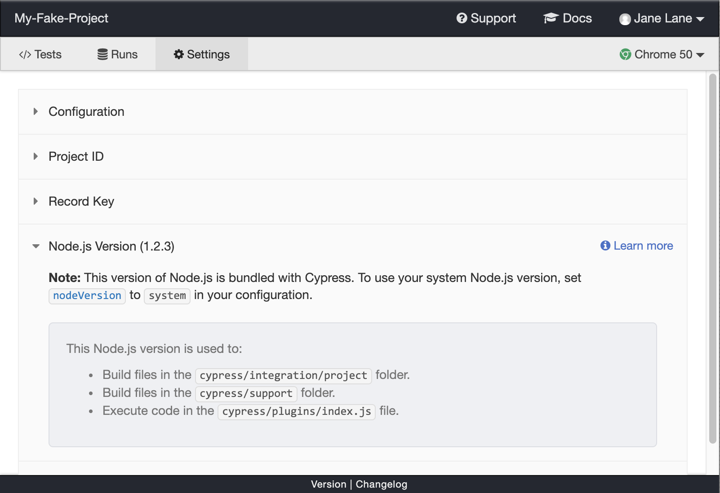This screenshot has height=493, width=720.
Task: Click the Learn more info icon
Action: click(605, 246)
